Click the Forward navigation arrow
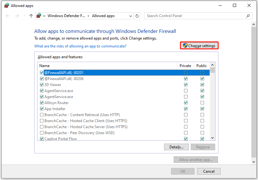Viewport: 258px width, 180px height. point(17,16)
